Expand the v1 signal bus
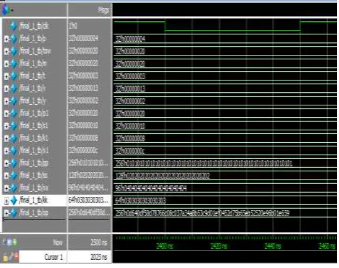Screen dimensions: 339x268 pos(6,151)
